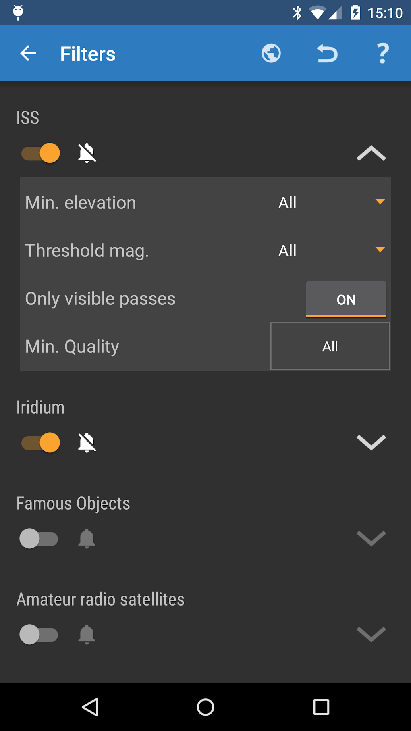411x731 pixels.
Task: Enable the Famous Objects toggle
Action: click(39, 538)
